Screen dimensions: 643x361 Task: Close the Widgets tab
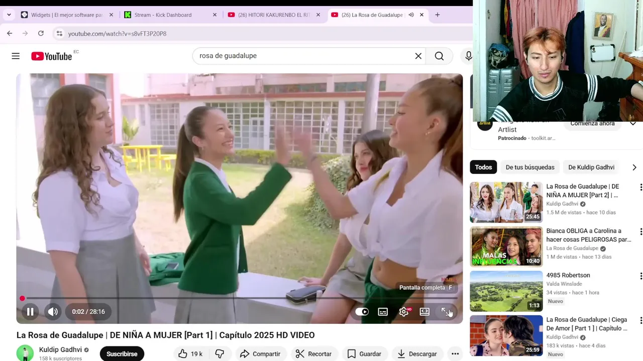click(111, 15)
